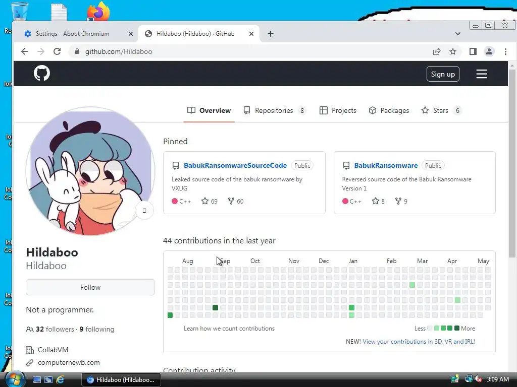Click the muted volume tray icon
517x387 pixels.
pos(478,379)
